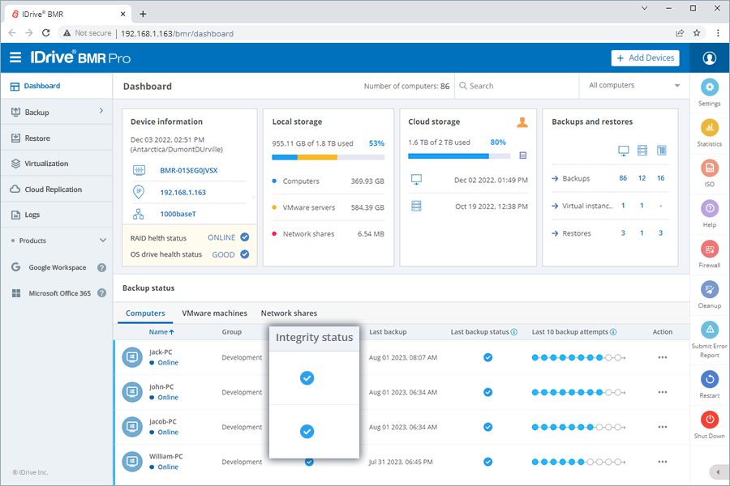This screenshot has width=730, height=486.
Task: Open the Logs menu item
Action: pos(56,215)
